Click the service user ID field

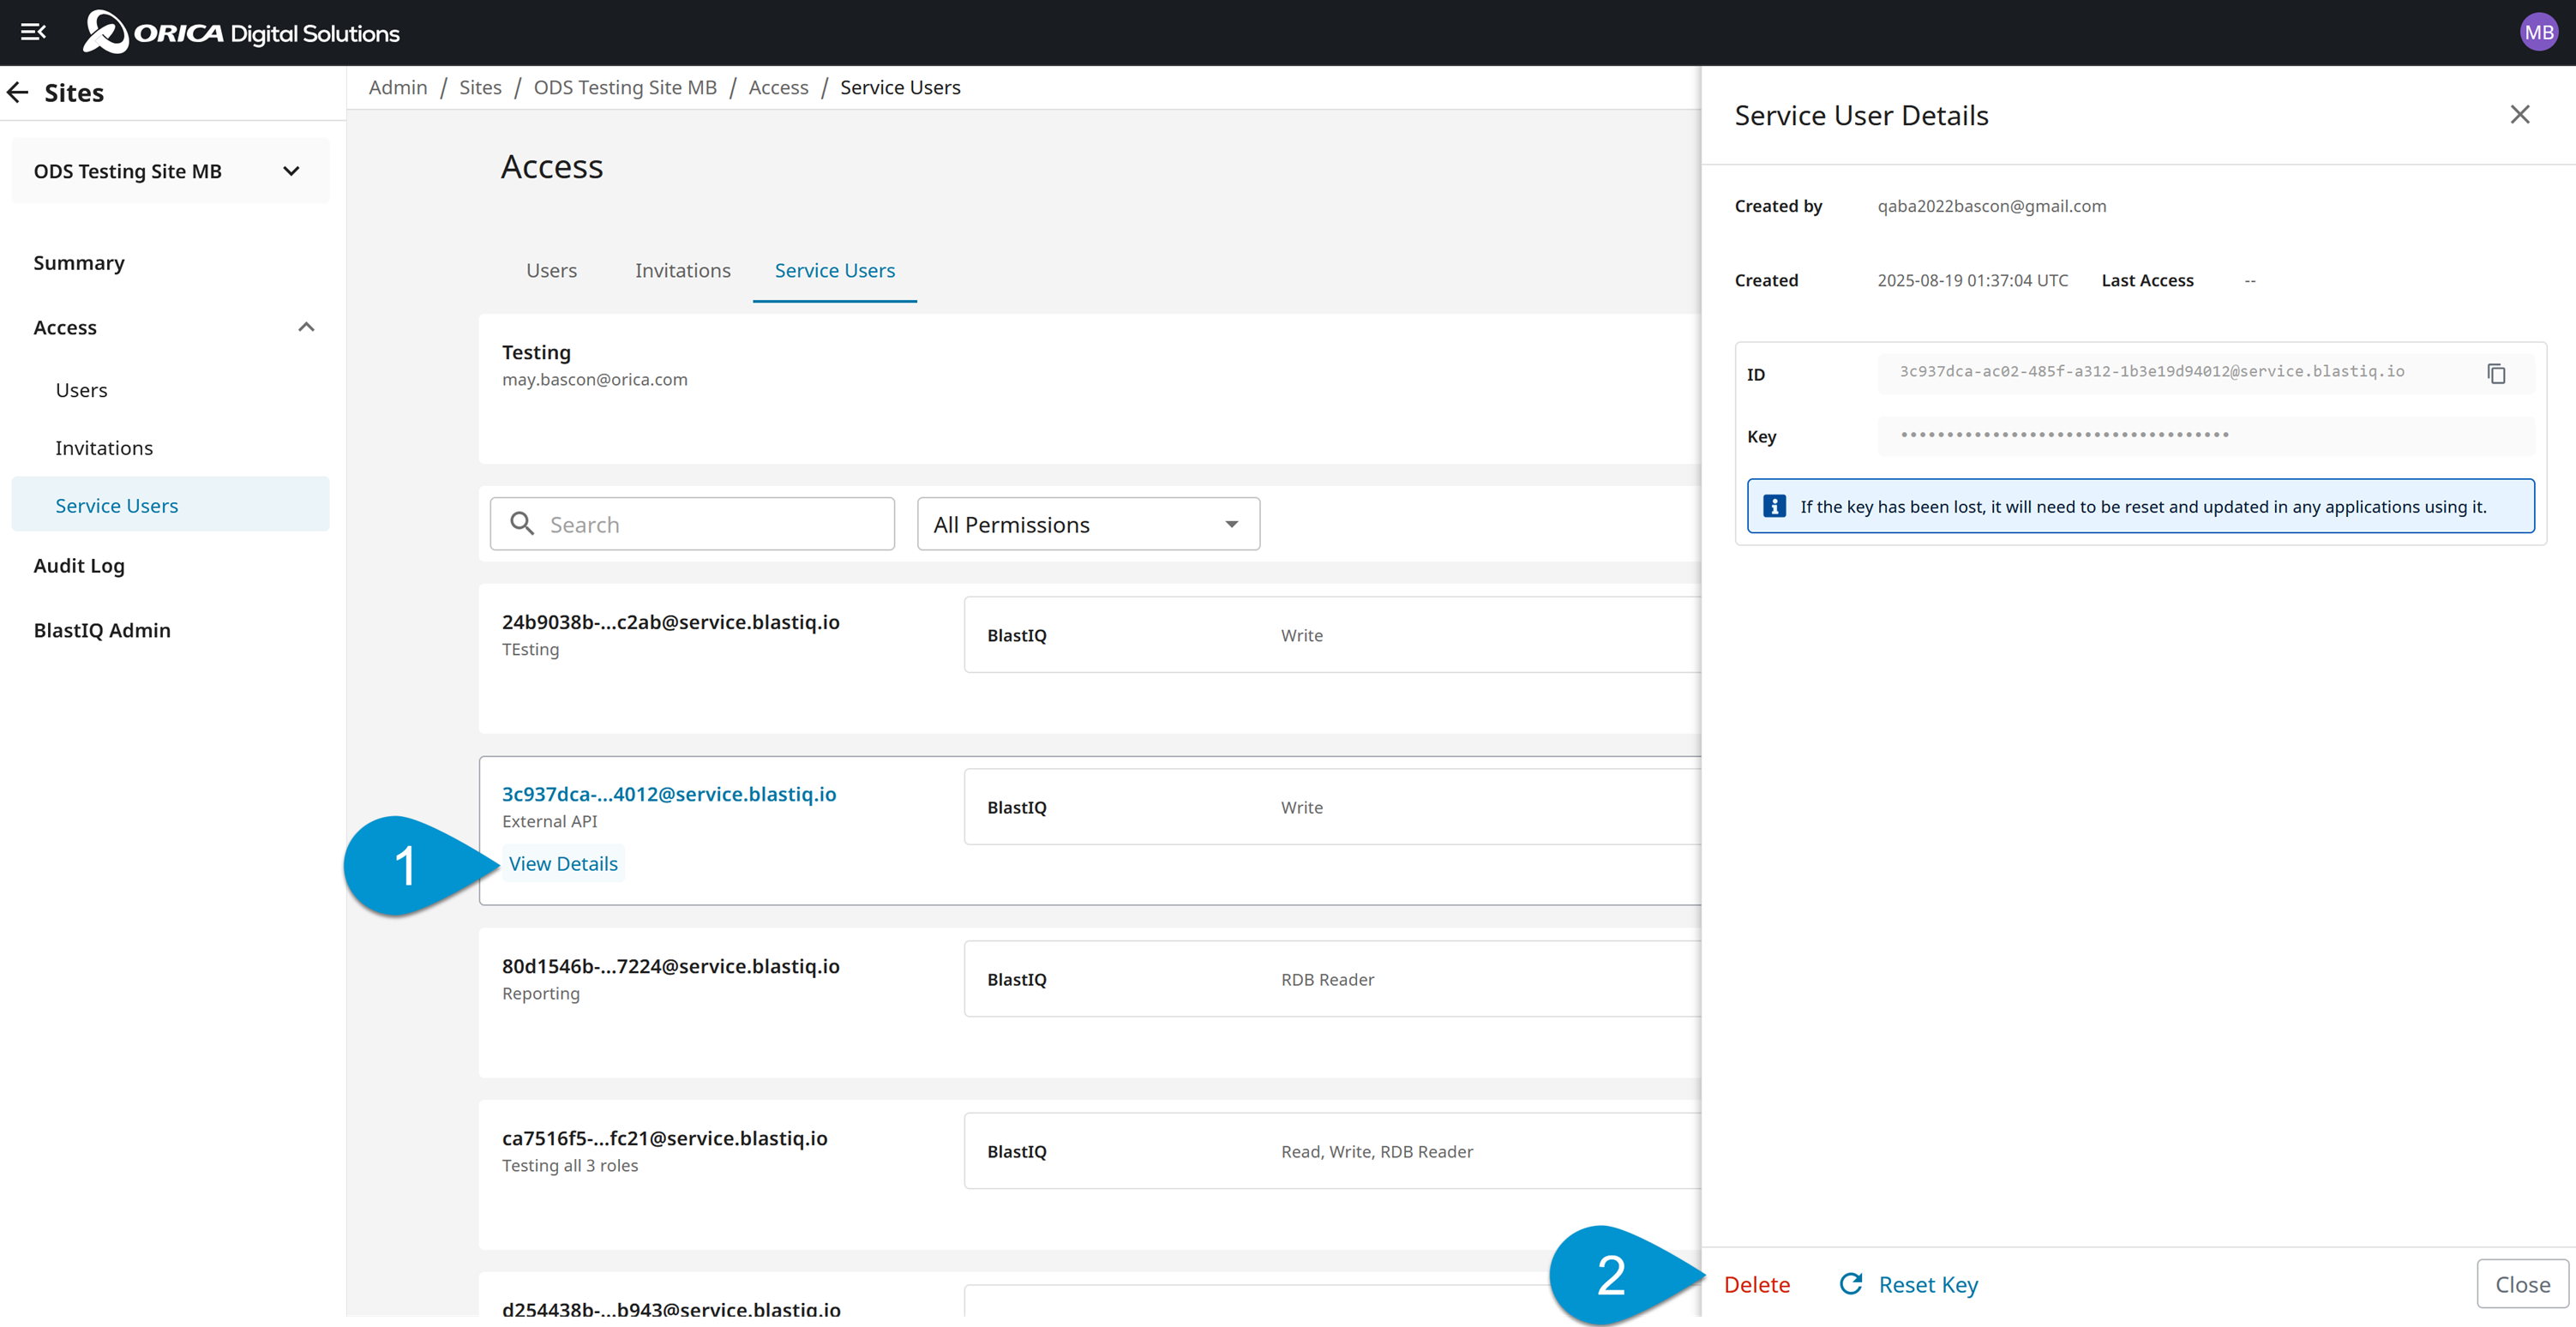[x=2204, y=372]
